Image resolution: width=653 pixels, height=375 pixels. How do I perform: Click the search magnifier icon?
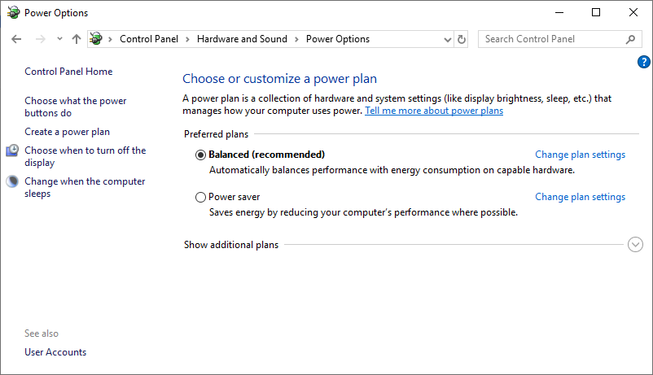(630, 39)
